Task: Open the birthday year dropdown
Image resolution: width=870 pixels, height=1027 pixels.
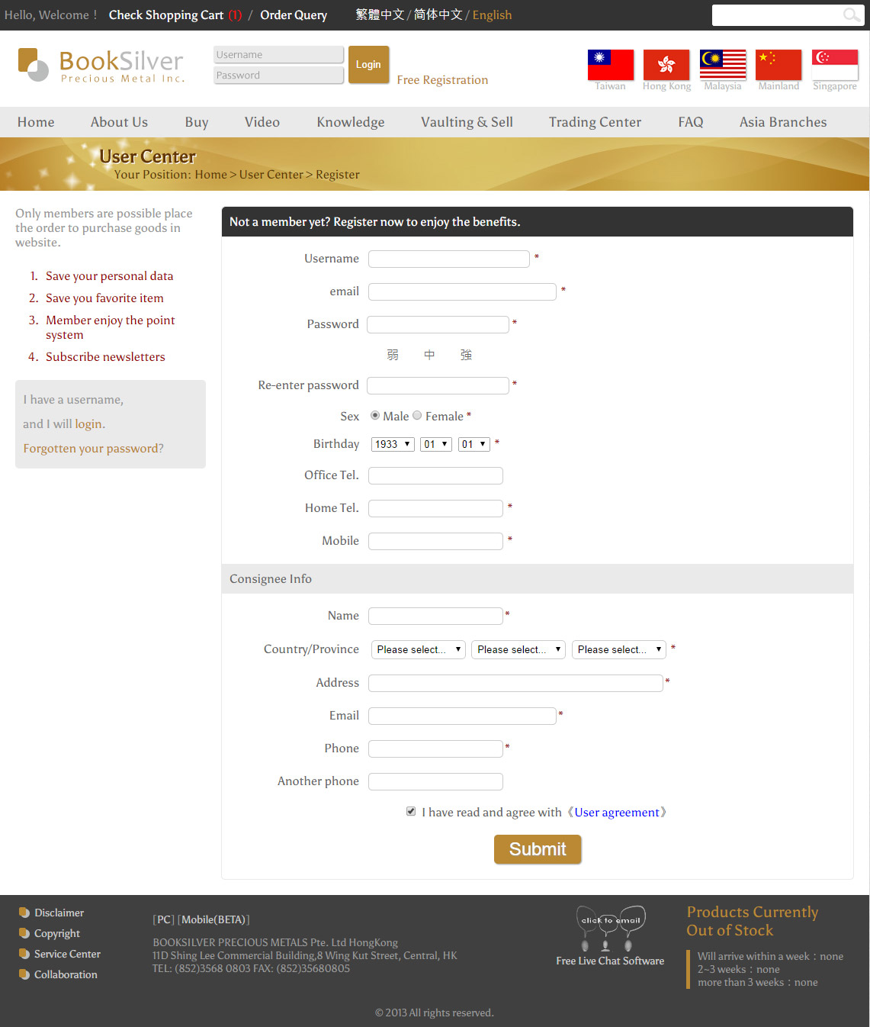Action: click(393, 444)
